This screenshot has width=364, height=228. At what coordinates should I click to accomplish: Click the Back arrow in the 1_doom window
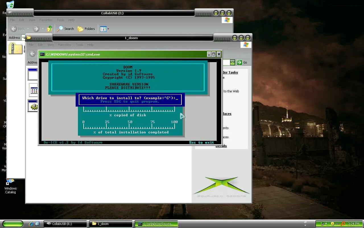tap(33, 53)
